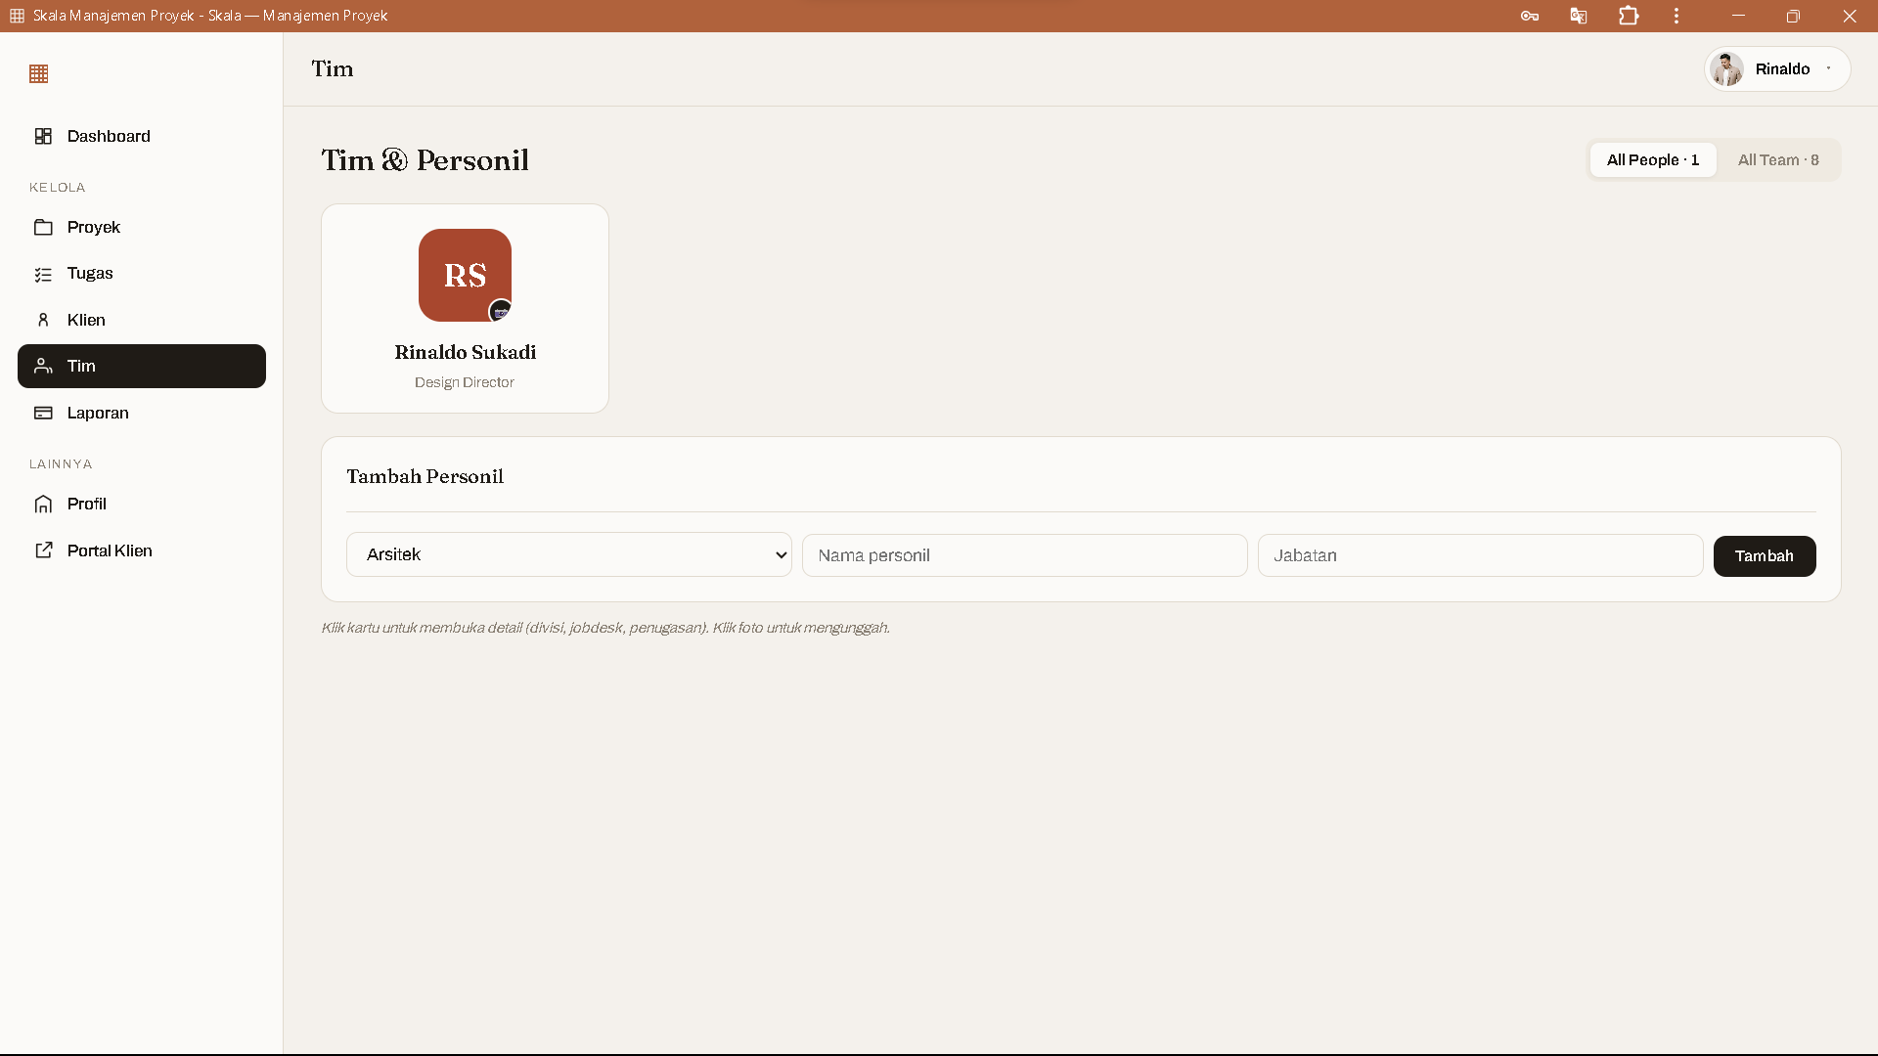Close the Skala window
The width and height of the screenshot is (1878, 1056).
click(1850, 16)
